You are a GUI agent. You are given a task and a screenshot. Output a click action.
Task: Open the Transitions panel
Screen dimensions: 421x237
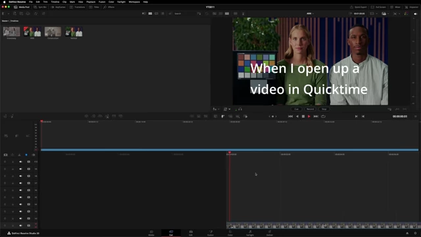pyautogui.click(x=77, y=7)
